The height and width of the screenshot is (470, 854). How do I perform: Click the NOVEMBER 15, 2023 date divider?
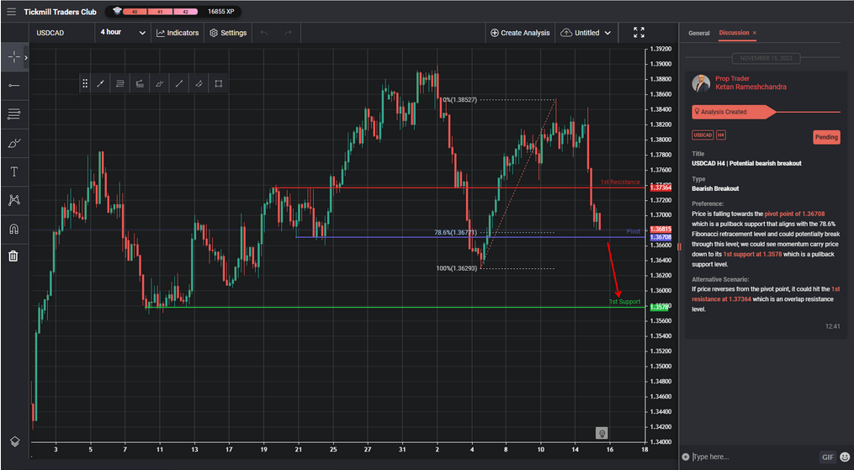coord(765,58)
